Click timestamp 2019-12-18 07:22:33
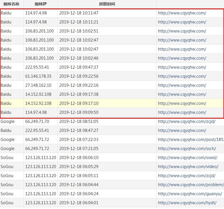Screen dimensions: 224x209 (x=79, y=140)
